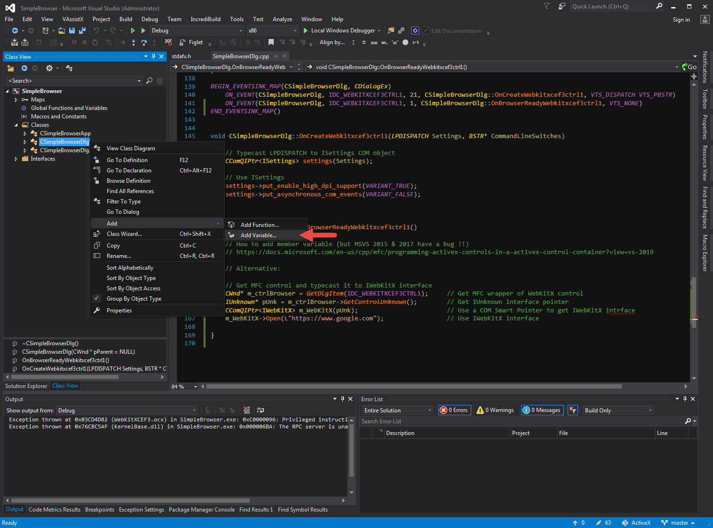The image size is (713, 528).
Task: Click the Find in Files icon
Action: point(390,31)
